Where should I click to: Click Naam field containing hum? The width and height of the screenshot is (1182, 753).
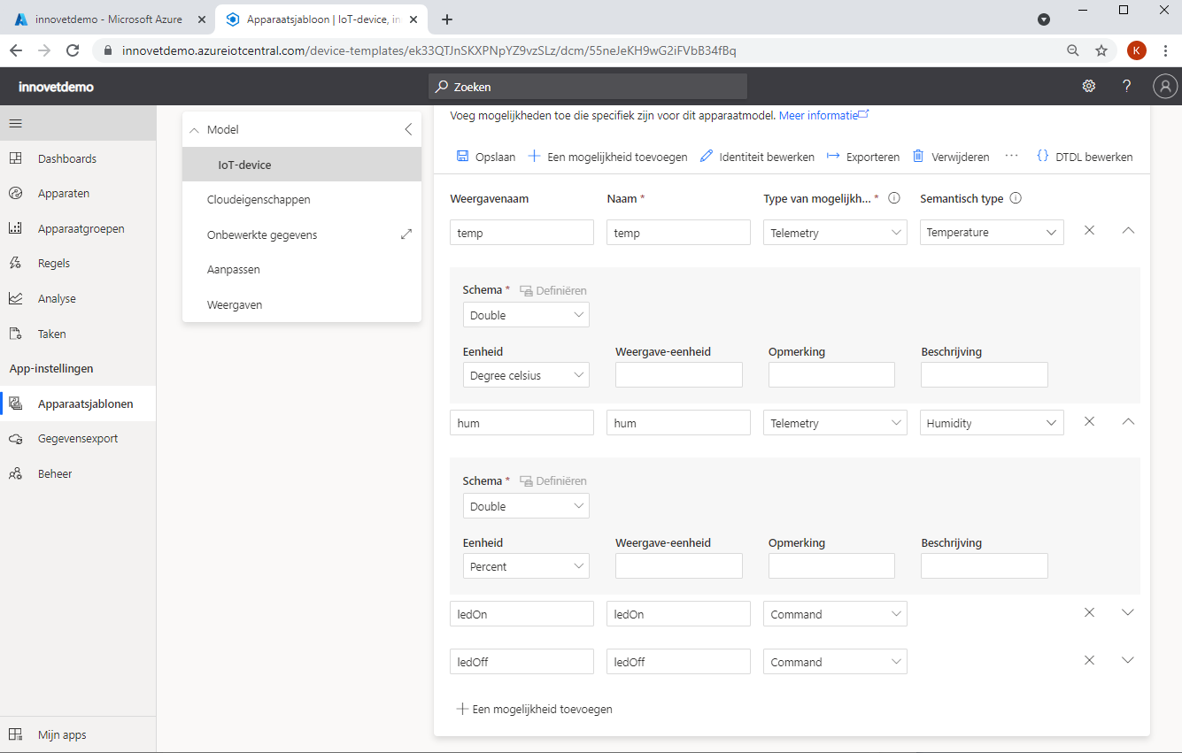678,423
